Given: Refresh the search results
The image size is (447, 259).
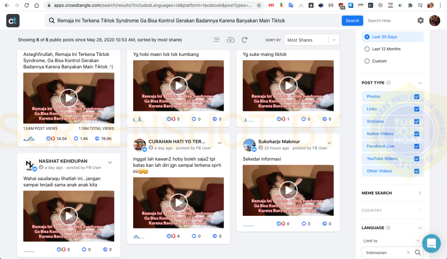Looking at the screenshot, I should coord(244,40).
